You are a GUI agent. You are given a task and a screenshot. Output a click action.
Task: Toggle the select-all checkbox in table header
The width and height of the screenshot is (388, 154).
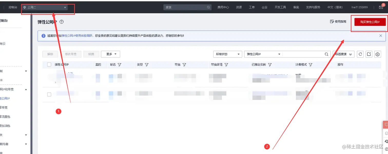[49, 65]
